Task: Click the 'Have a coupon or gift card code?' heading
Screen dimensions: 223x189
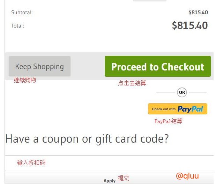Action: tap(87, 139)
